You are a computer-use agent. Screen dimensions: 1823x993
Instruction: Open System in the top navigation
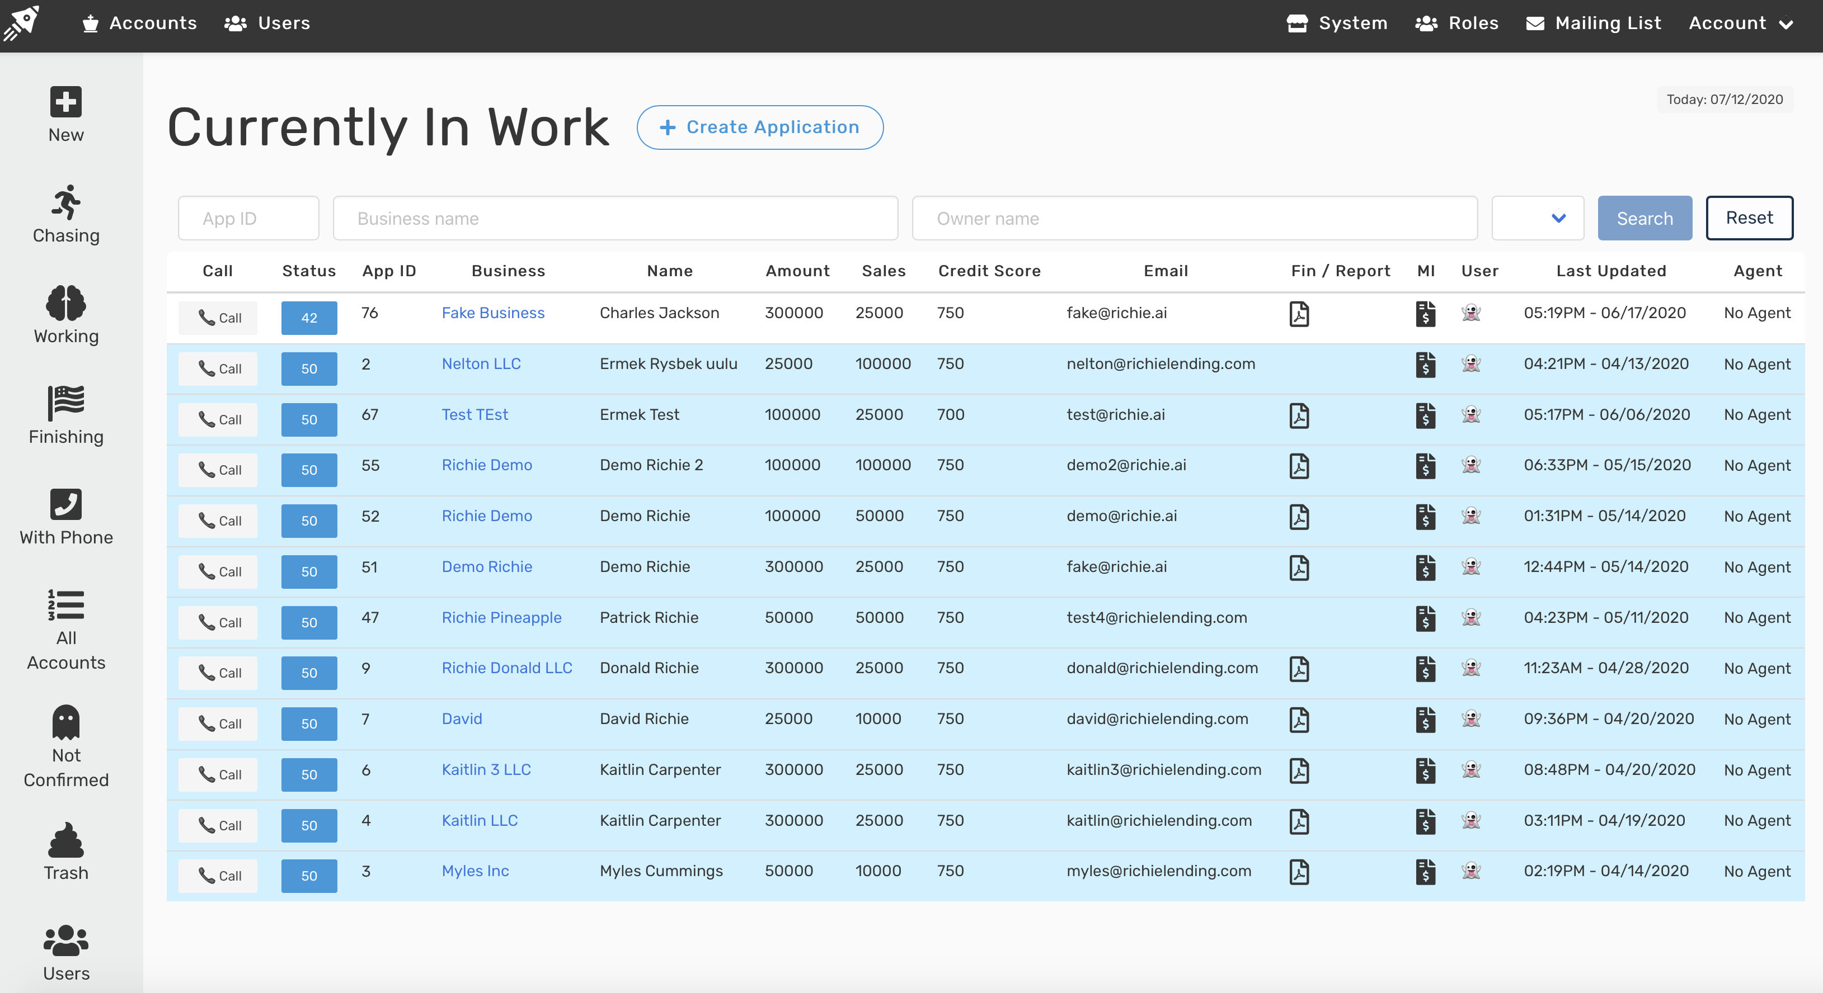pyautogui.click(x=1337, y=23)
